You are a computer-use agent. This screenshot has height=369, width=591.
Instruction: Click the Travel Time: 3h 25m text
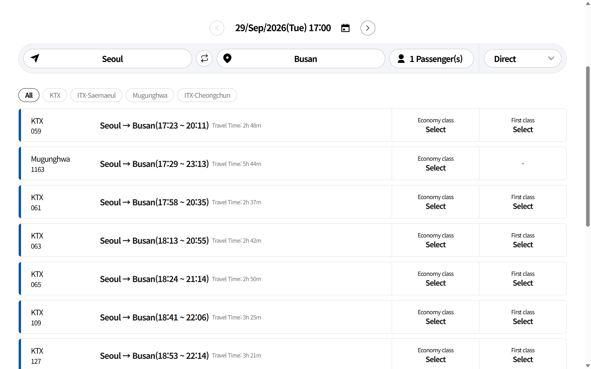point(237,318)
